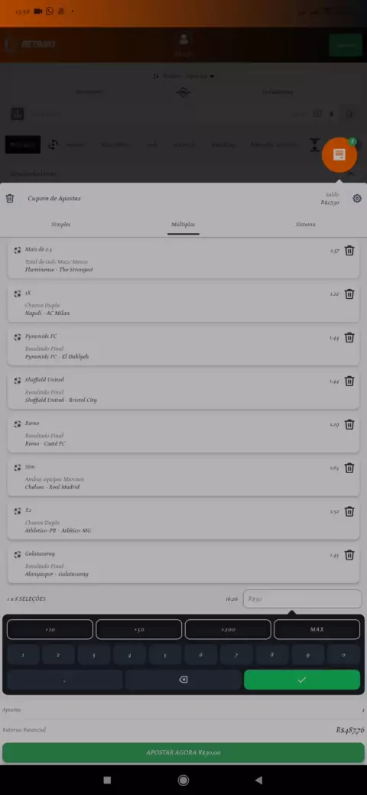The height and width of the screenshot is (795, 367).
Task: Clear all bets with coupon trash icon
Action: point(10,198)
